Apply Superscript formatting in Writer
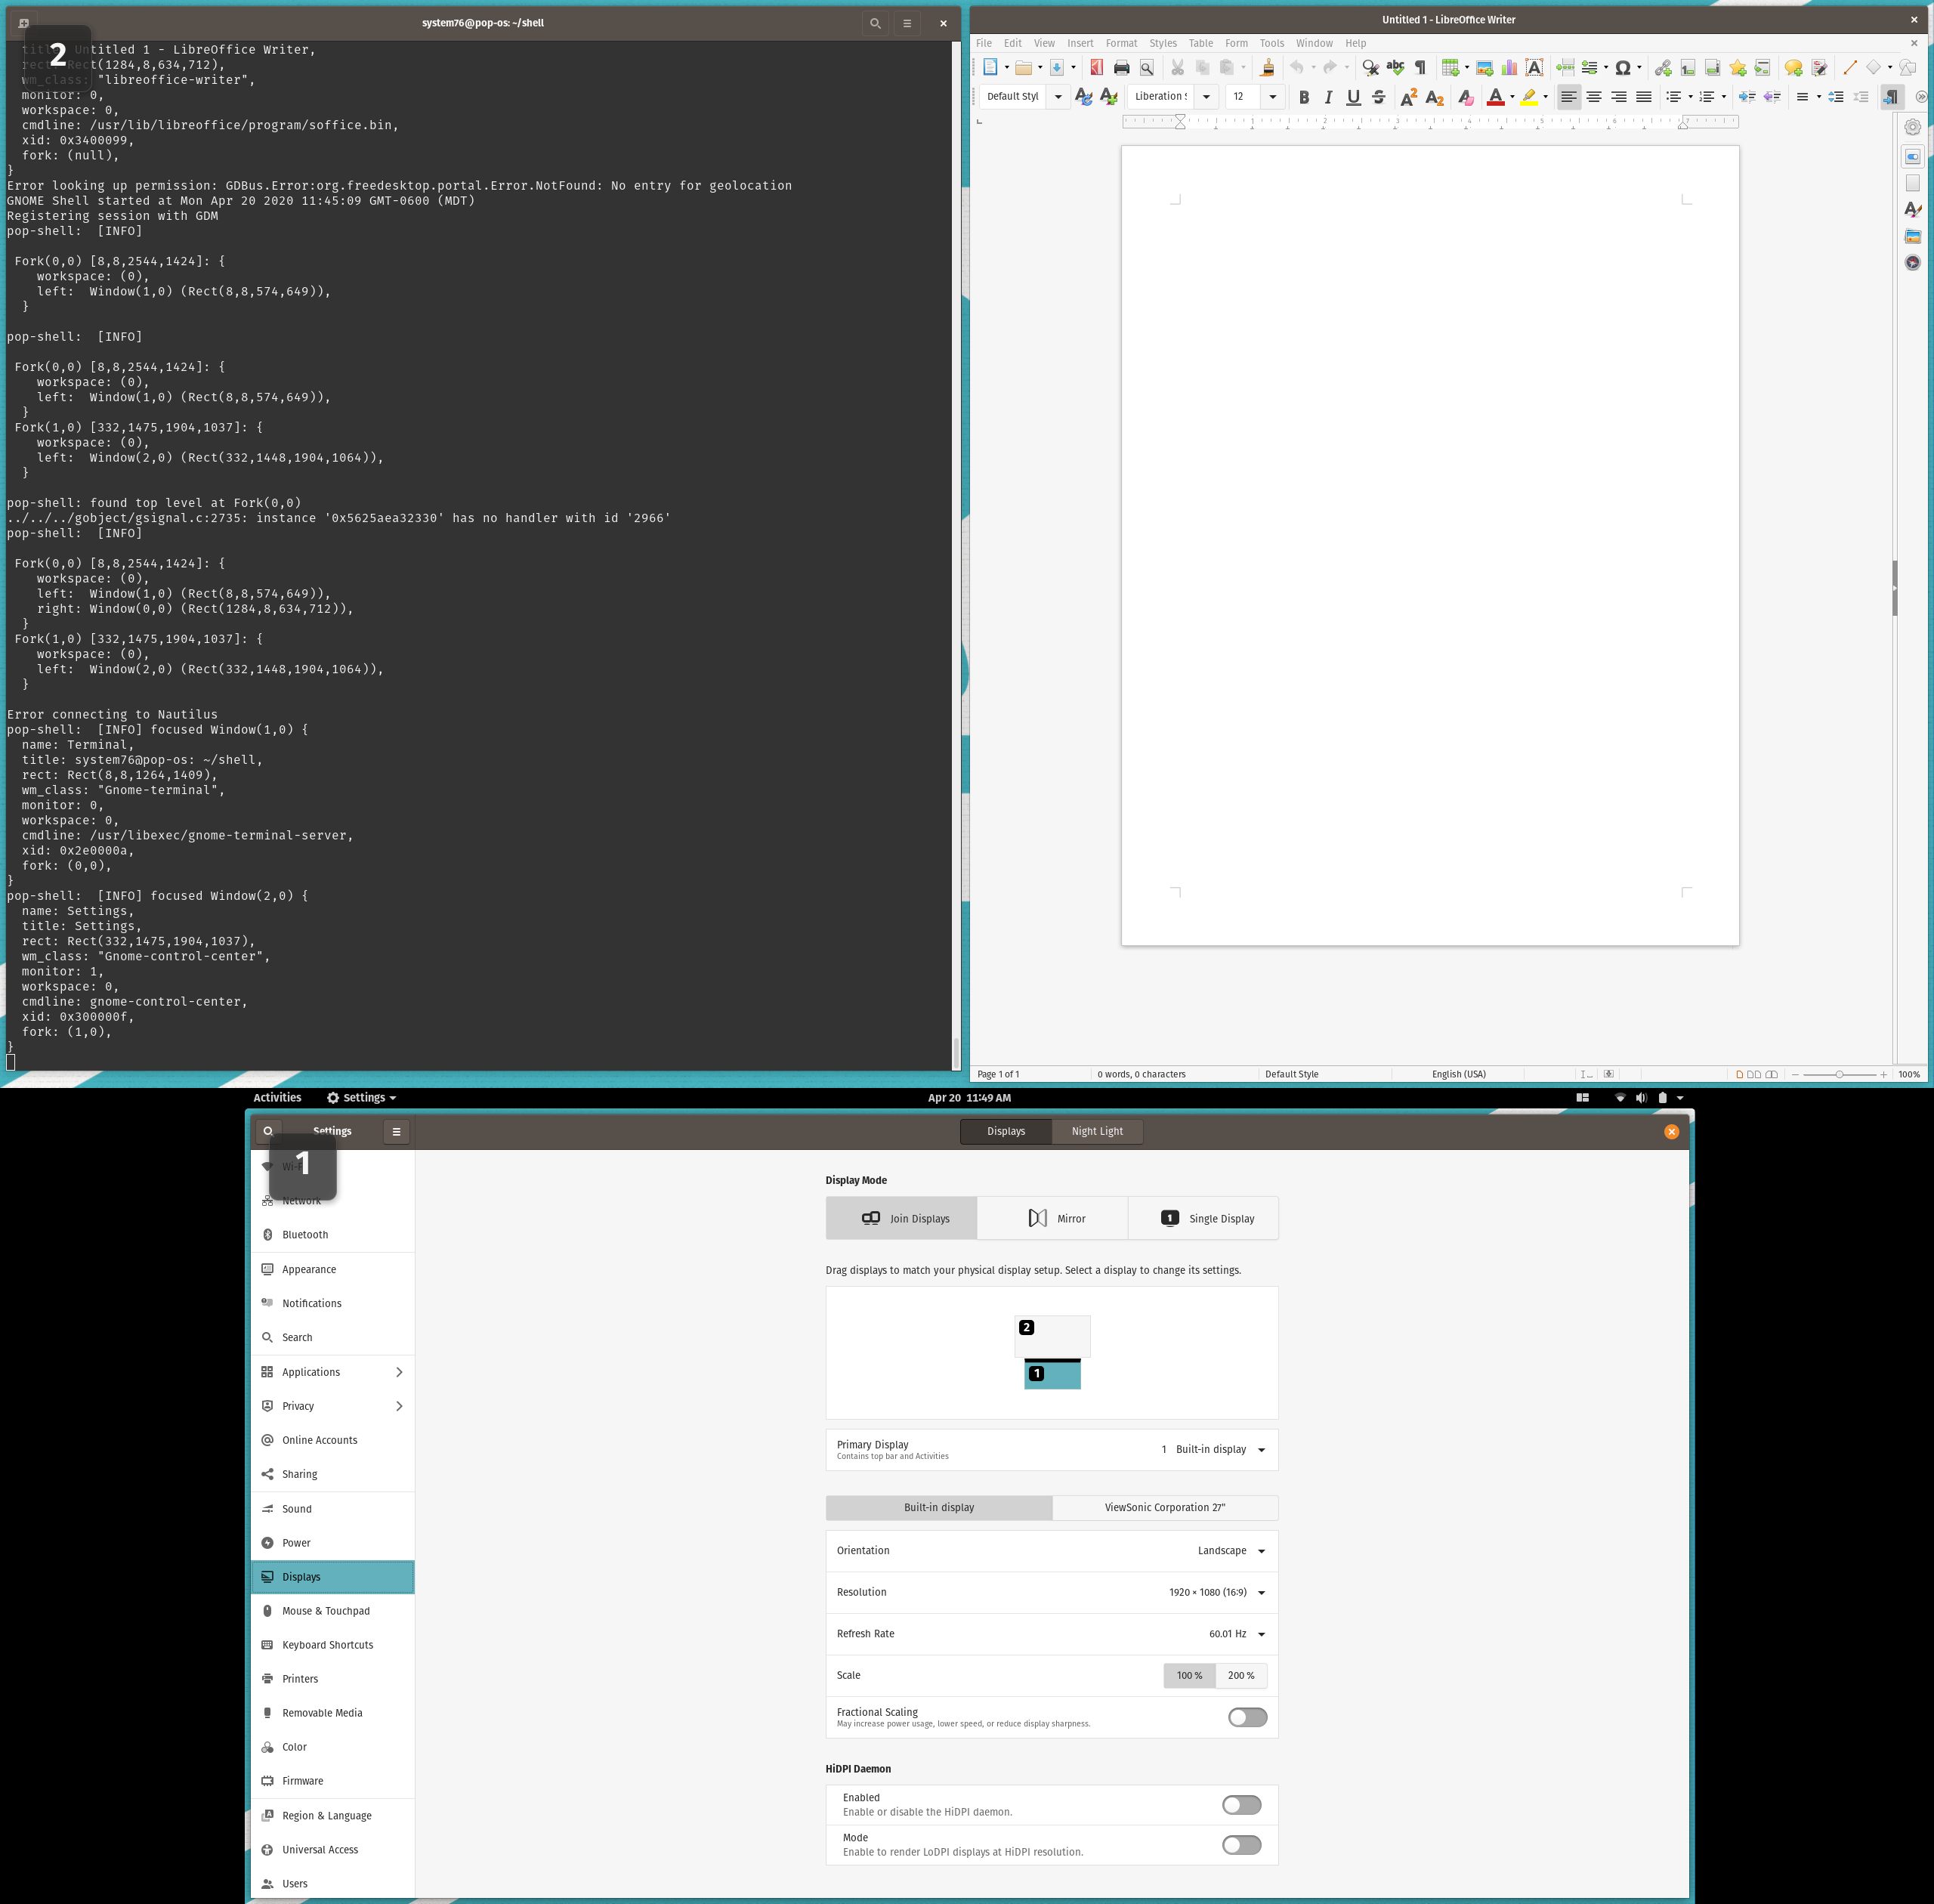Viewport: 1934px width, 1904px height. click(1409, 97)
